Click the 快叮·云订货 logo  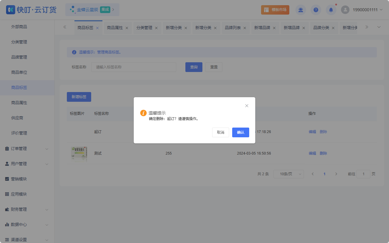coord(31,10)
